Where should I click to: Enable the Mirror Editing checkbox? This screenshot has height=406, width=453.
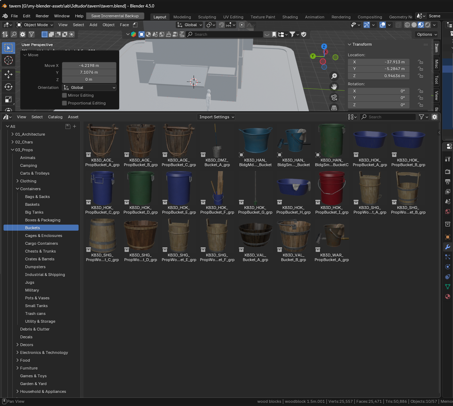click(x=64, y=95)
